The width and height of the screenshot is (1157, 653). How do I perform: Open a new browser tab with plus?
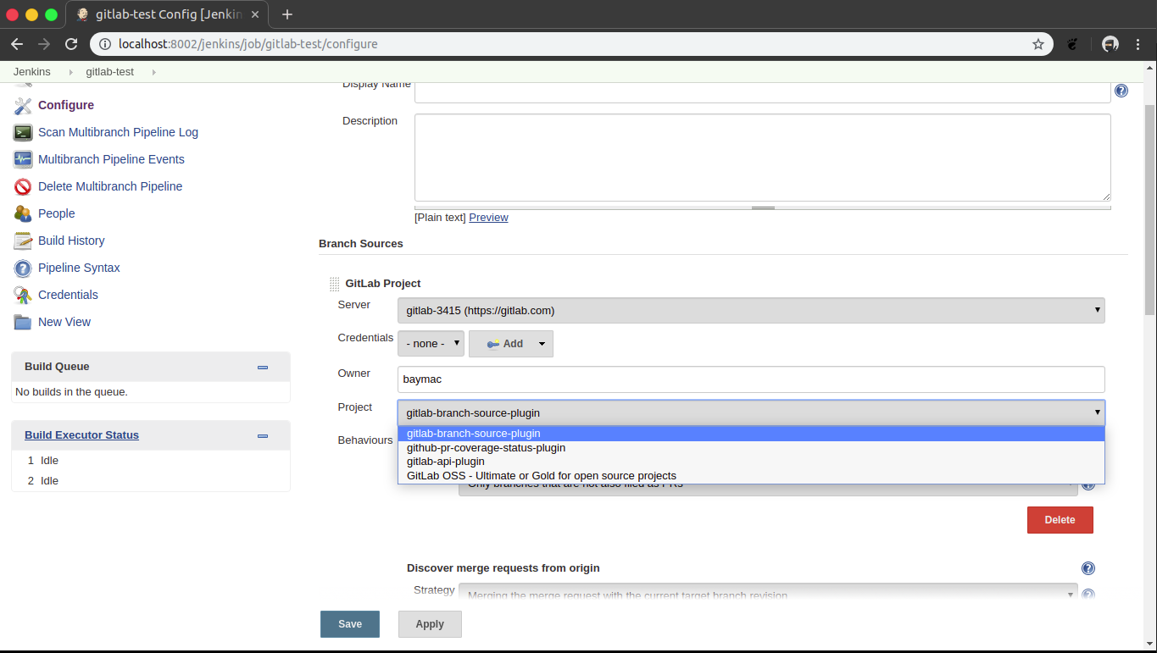click(x=287, y=14)
